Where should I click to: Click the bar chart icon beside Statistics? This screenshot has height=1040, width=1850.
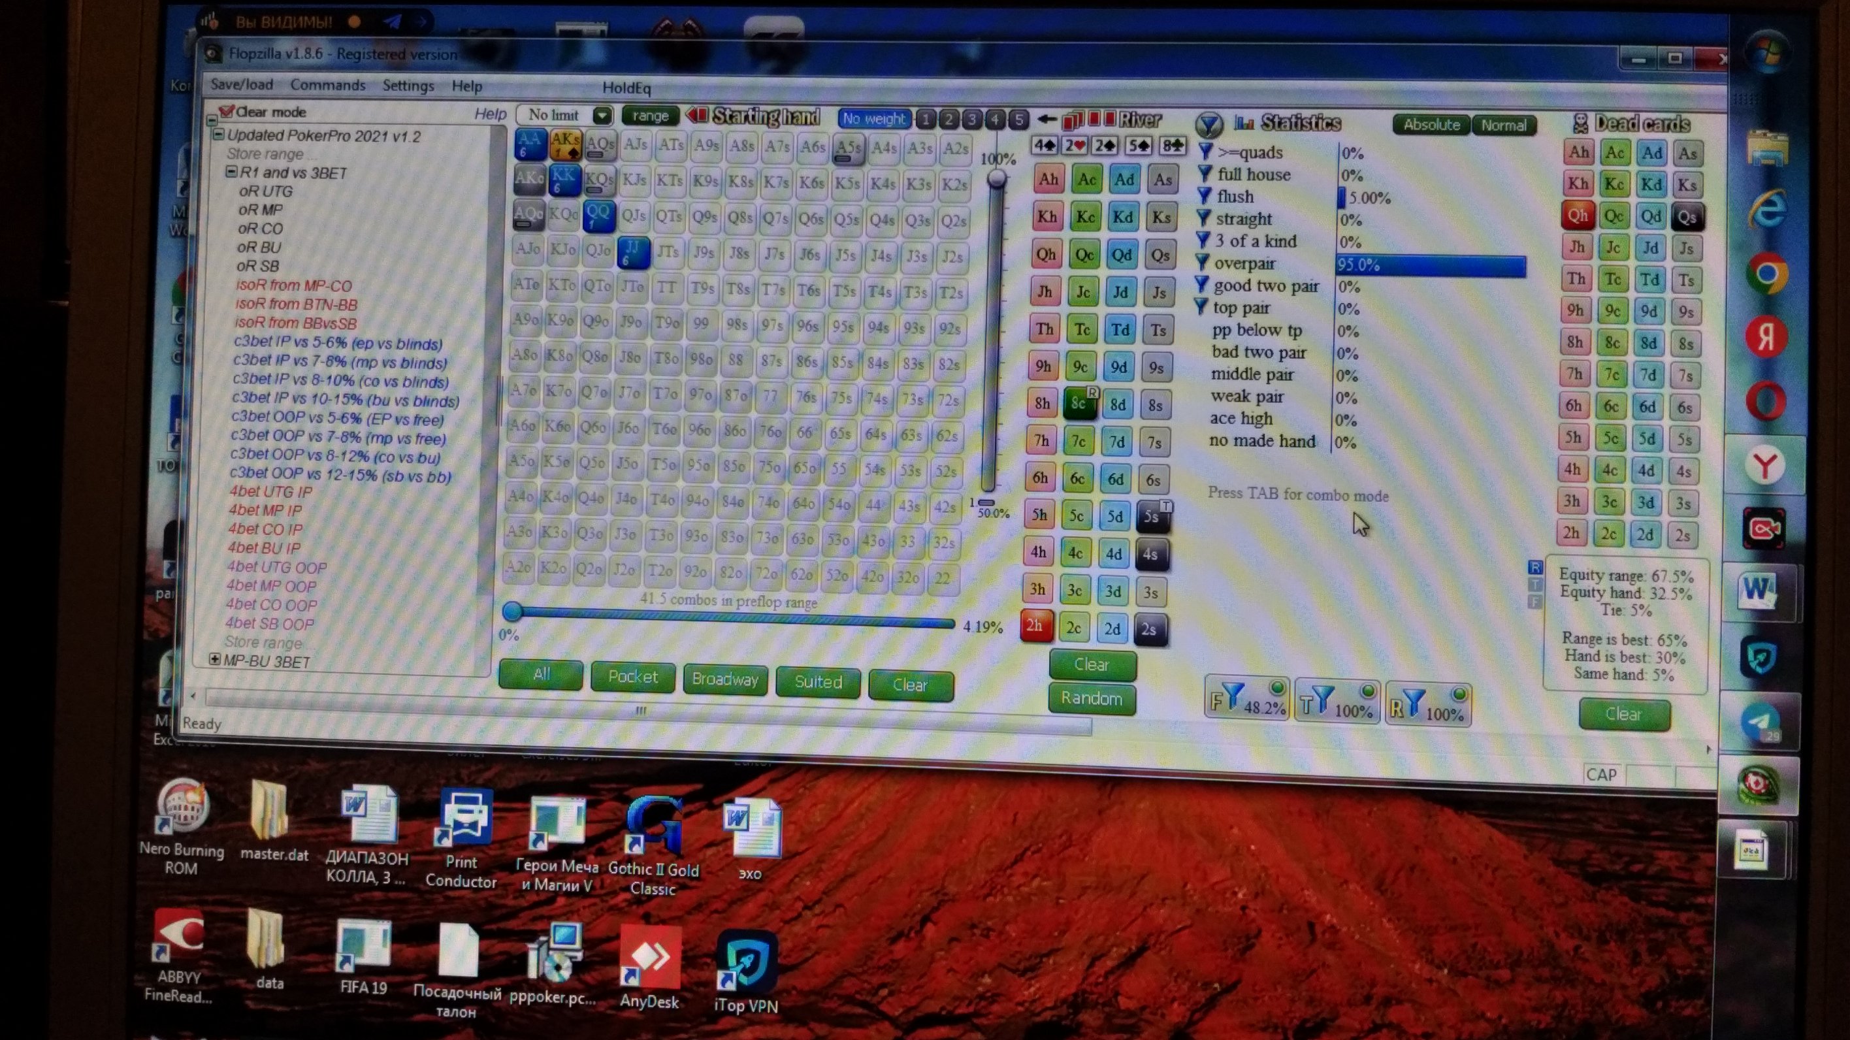tap(1244, 123)
